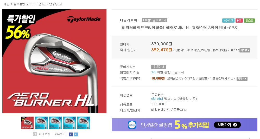Click 자세히 next to mobile app reward

(242, 79)
